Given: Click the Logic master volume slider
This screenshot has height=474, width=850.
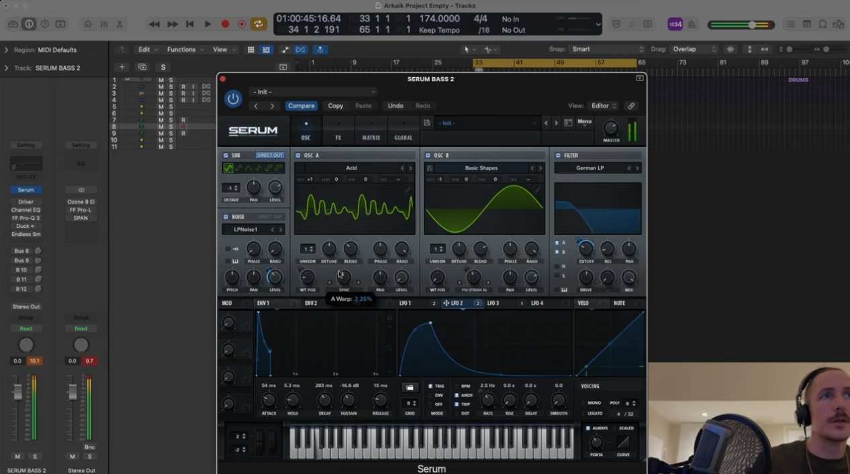Looking at the screenshot, I should 741,25.
